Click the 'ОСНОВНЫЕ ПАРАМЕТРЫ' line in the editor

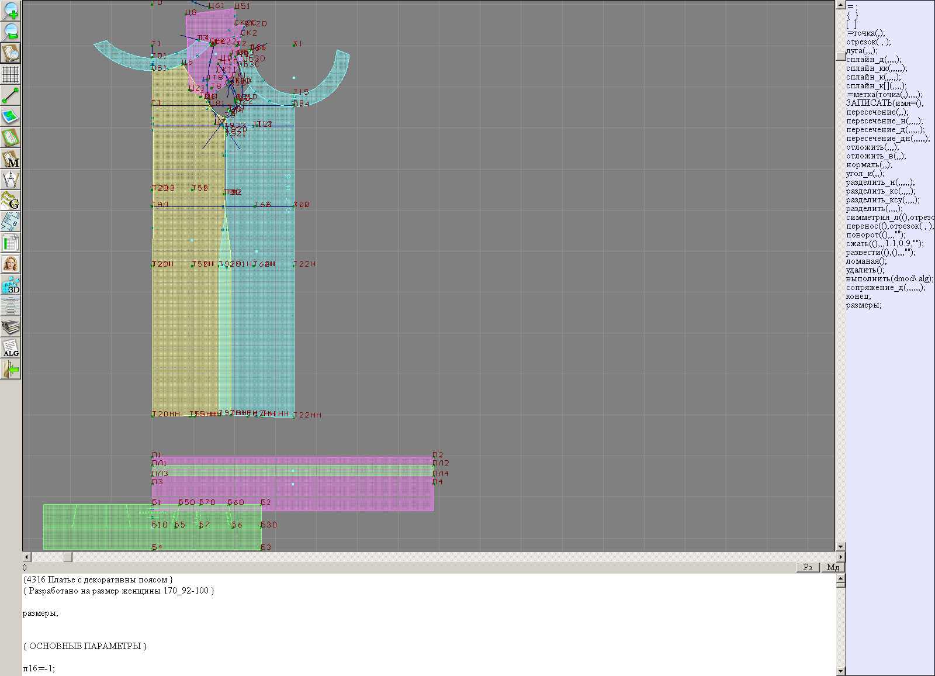coord(85,646)
